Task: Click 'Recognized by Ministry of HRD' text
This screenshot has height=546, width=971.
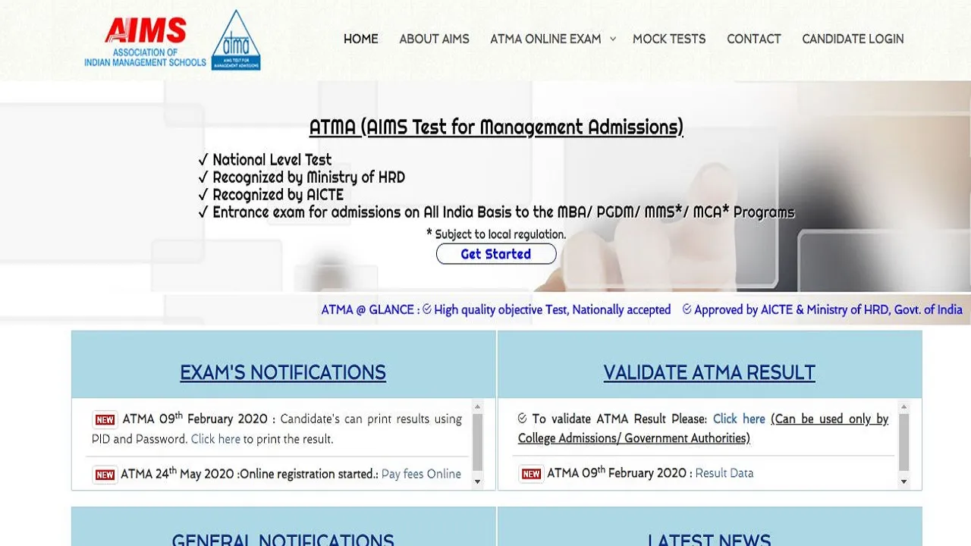Action: (309, 177)
